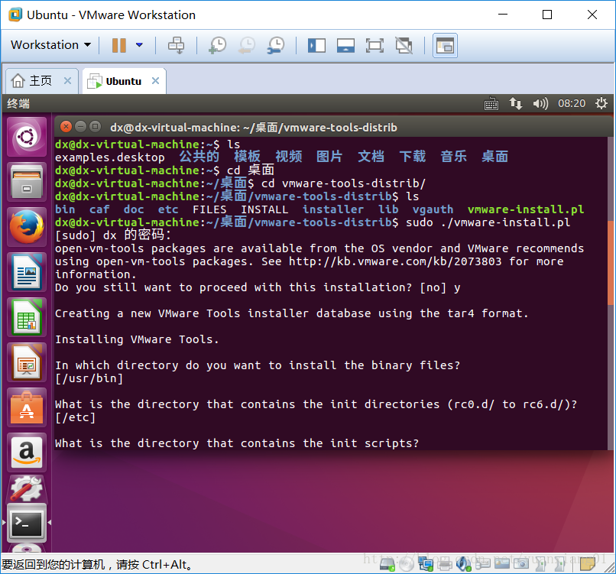Open the Workstation menu dropdown
The height and width of the screenshot is (574, 616).
point(50,45)
